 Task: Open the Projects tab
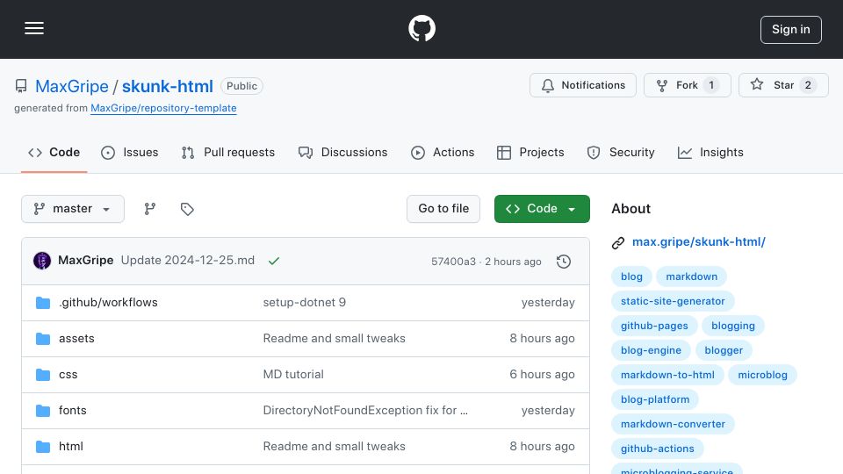[530, 153]
